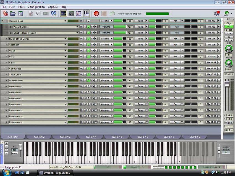Screen dimensions: 235x176
Task: Mute the Acoustic Bass channel
Action: point(81,27)
